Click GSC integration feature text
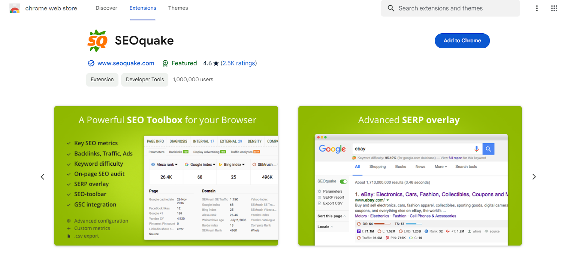The image size is (561, 256). 95,205
